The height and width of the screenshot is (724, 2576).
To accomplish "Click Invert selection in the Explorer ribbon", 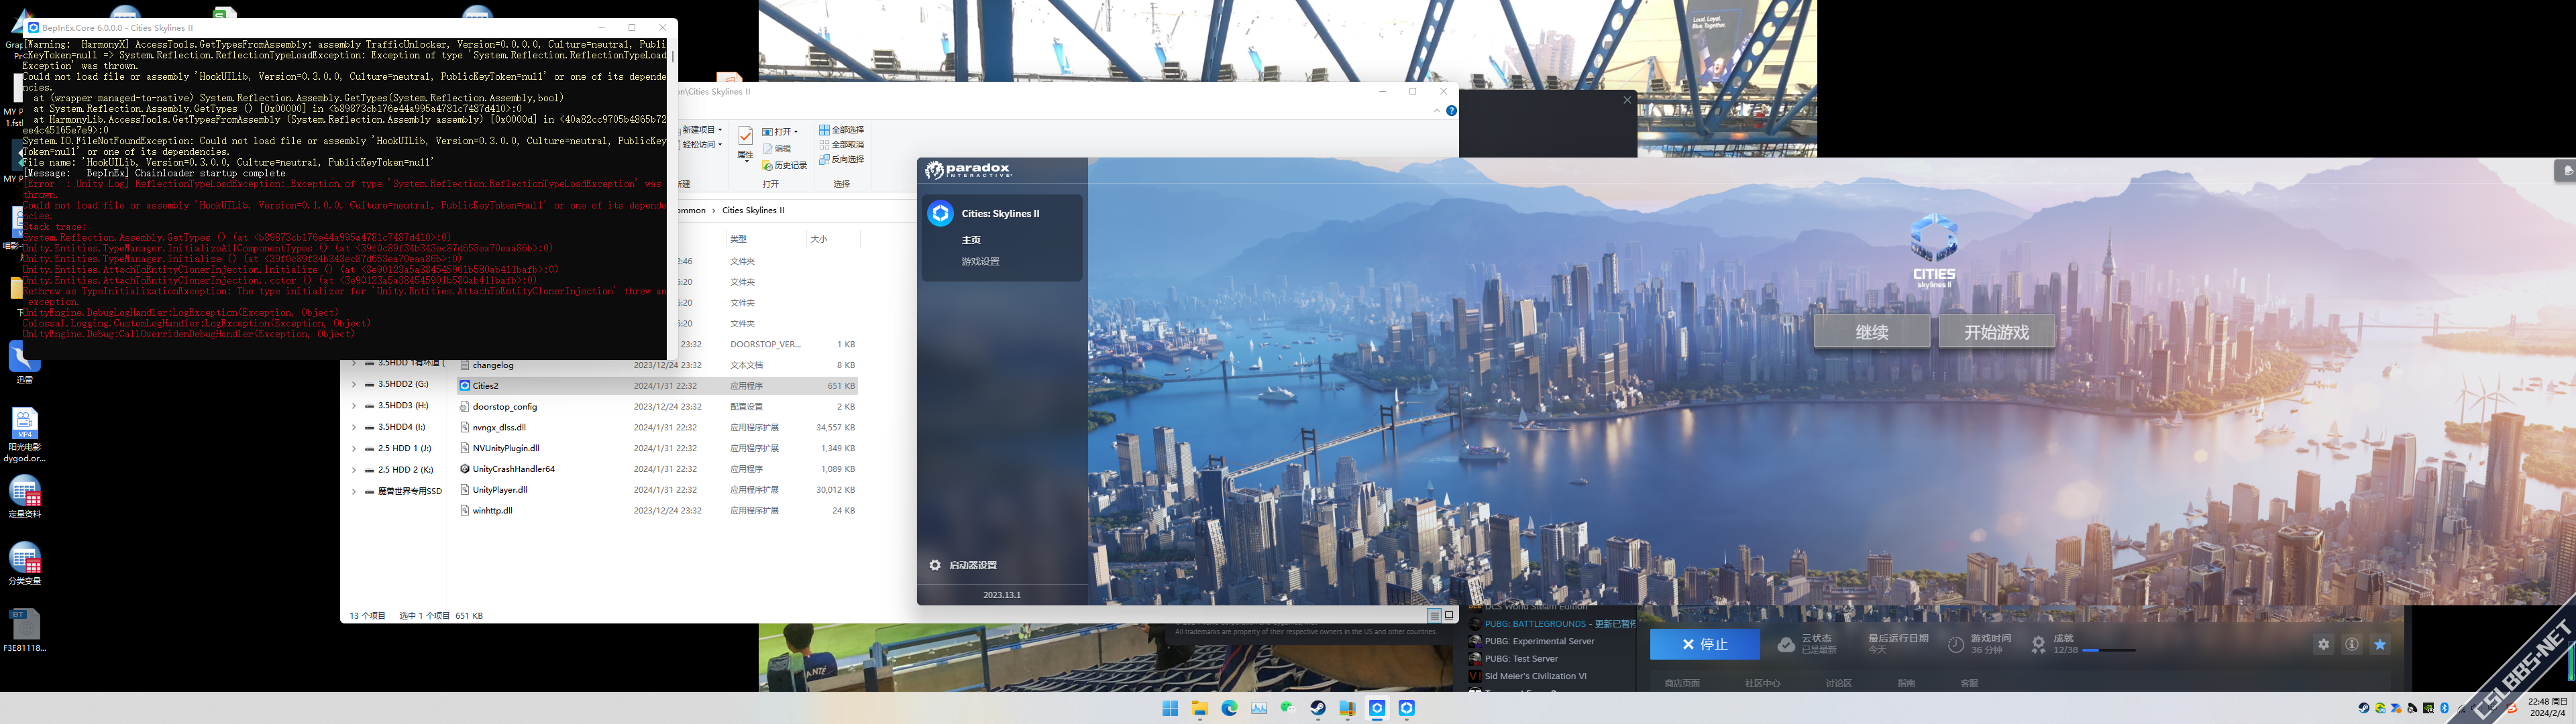I will point(841,160).
